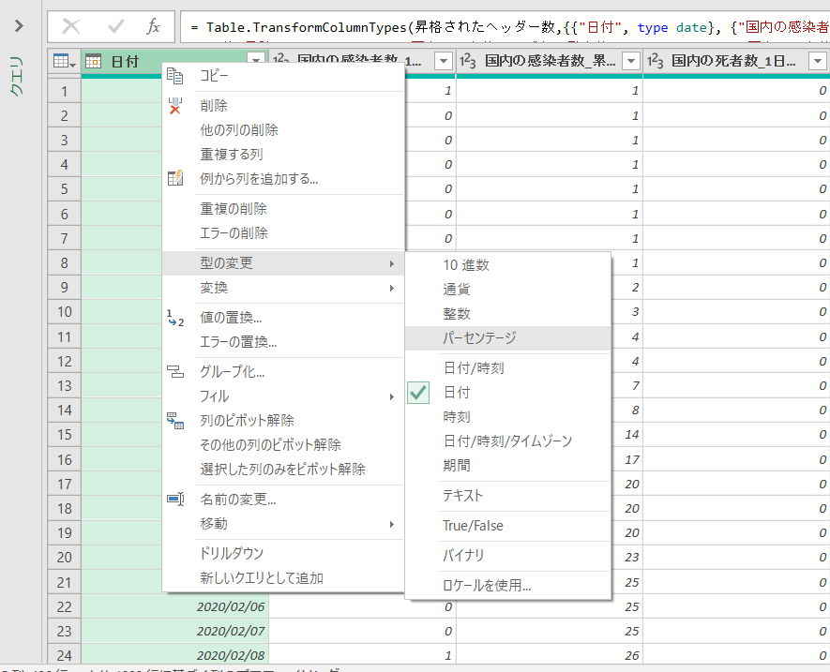Choose 重複する列

click(x=232, y=154)
